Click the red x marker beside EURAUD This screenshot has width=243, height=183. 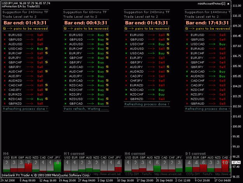(x=187, y=49)
